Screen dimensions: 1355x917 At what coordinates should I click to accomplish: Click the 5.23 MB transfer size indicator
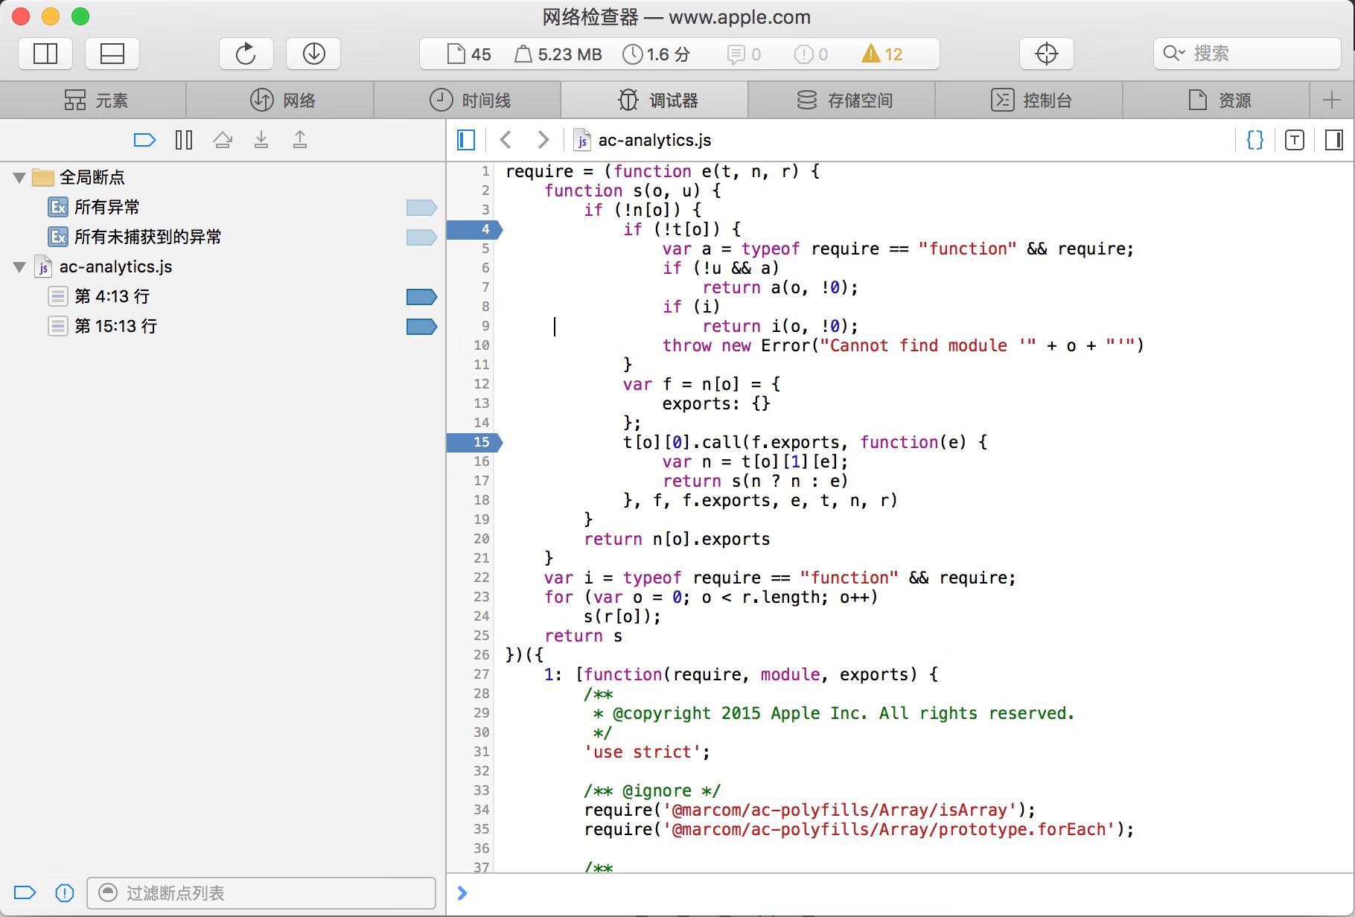coord(558,54)
